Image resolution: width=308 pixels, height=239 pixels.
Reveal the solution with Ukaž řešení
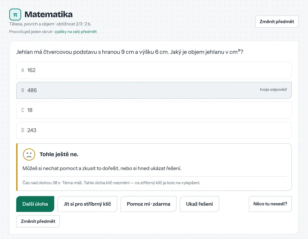199,204
